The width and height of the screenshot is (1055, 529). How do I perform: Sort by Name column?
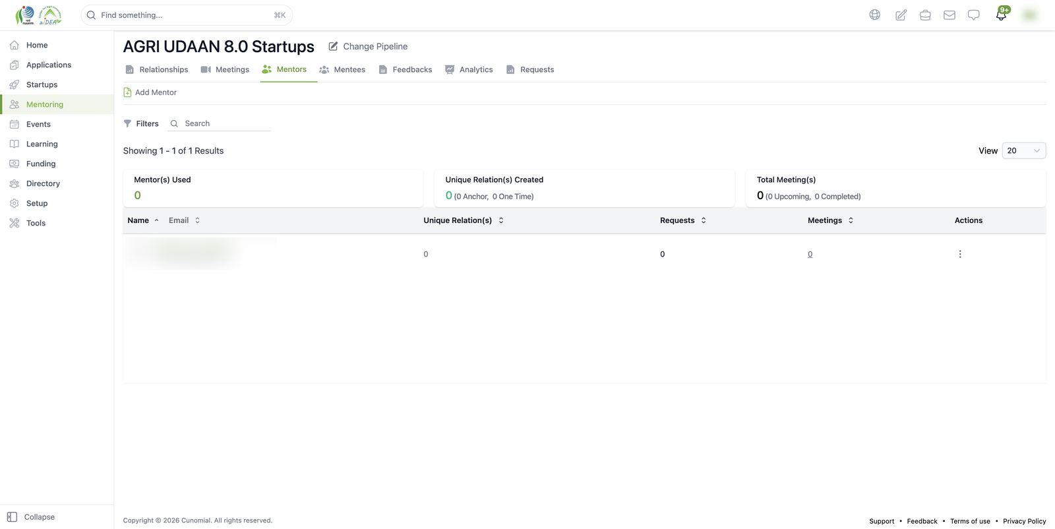tap(143, 220)
